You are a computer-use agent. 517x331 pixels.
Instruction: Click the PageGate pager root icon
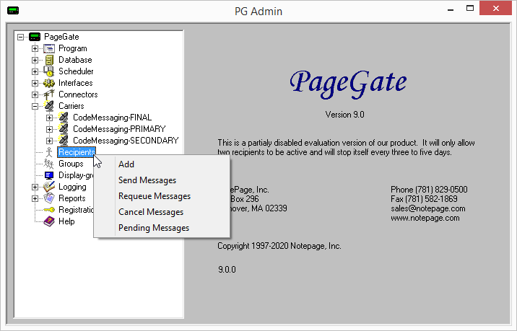pos(35,37)
